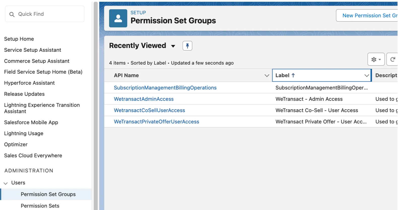Click the SubscriptionManagementBillingOper... label cell
Screen dimensions: 398x210
pos(321,88)
